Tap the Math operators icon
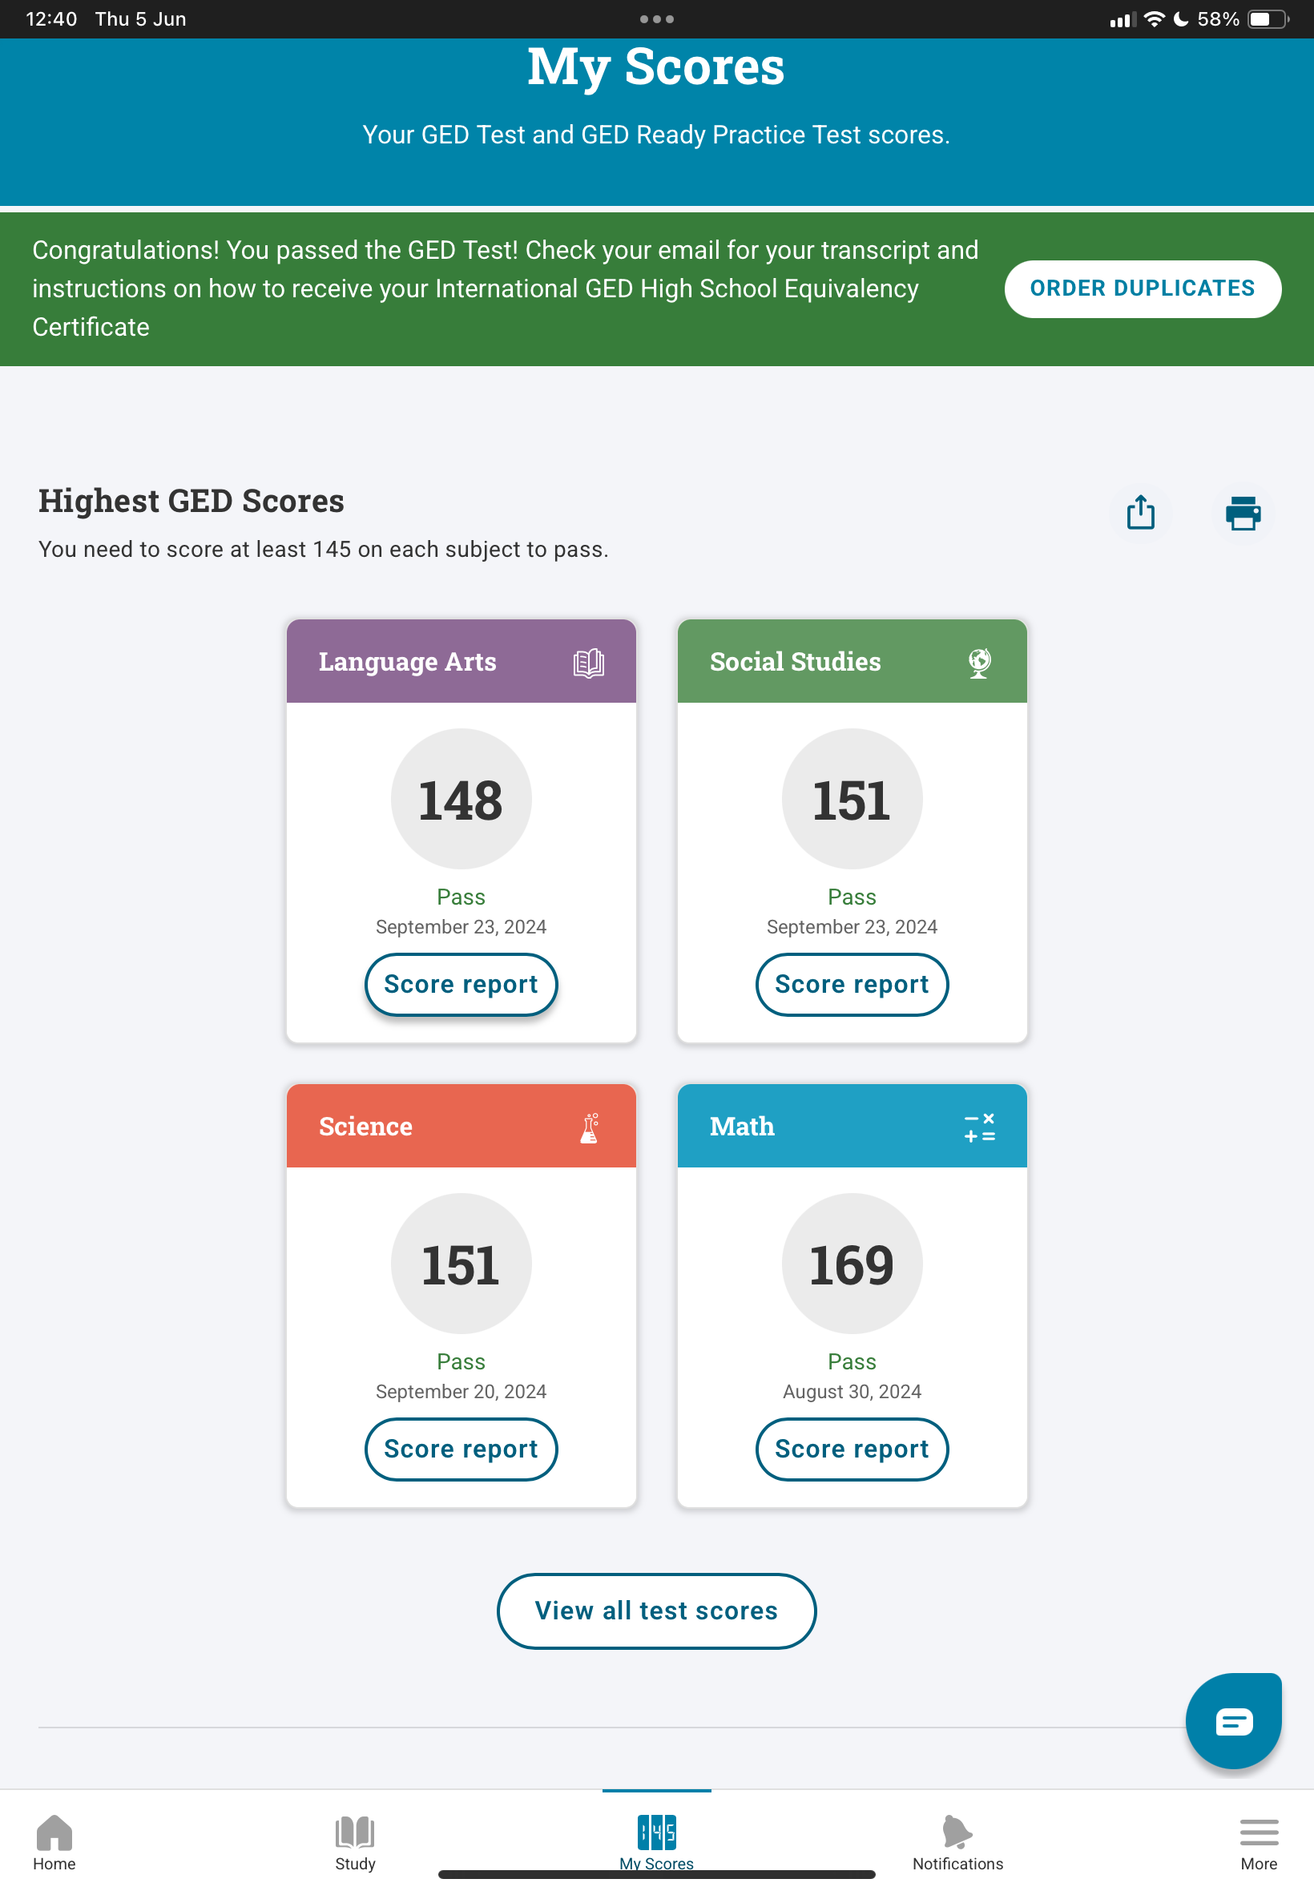1314x1891 pixels. (x=979, y=1127)
